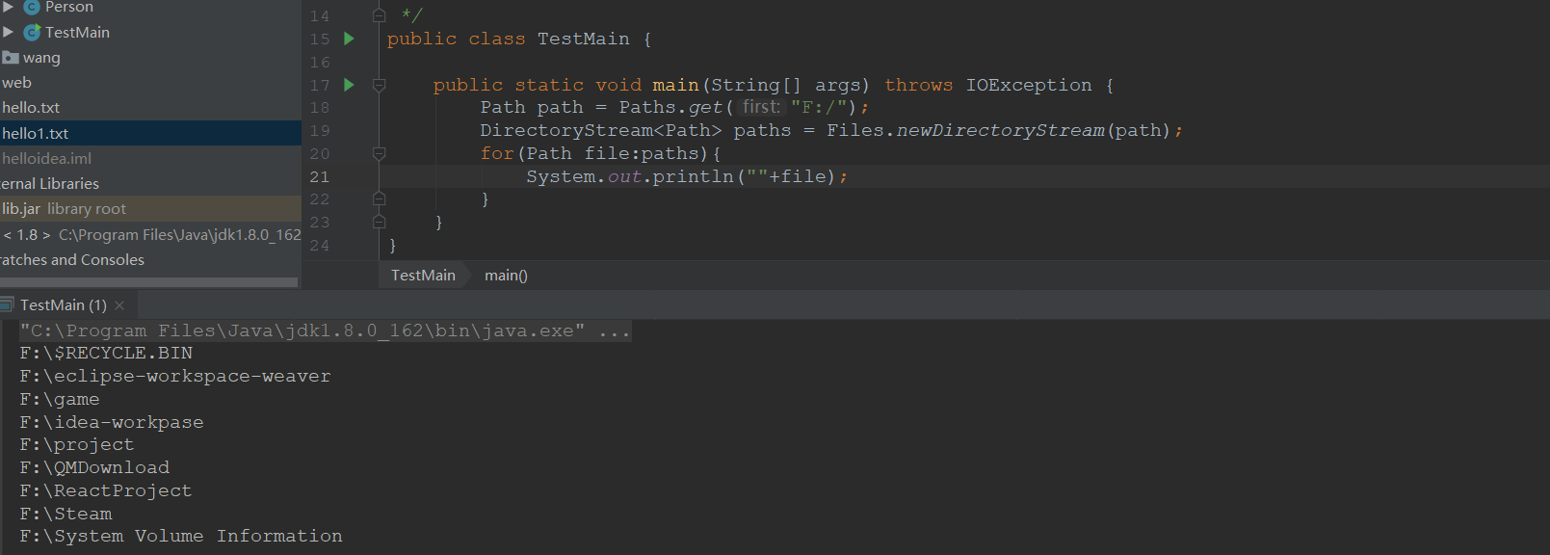Click fold end marker at line 22
This screenshot has width=1550, height=555.
click(379, 198)
